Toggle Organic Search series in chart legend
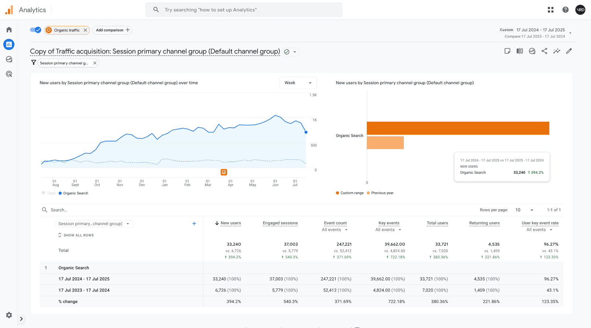Screen dimensions: 591x328 point(73,193)
